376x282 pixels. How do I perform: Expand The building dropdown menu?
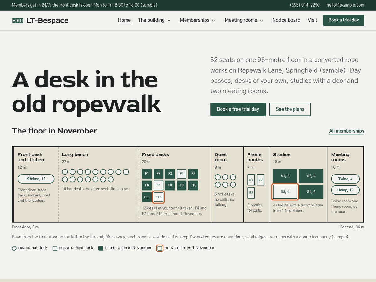click(x=154, y=20)
